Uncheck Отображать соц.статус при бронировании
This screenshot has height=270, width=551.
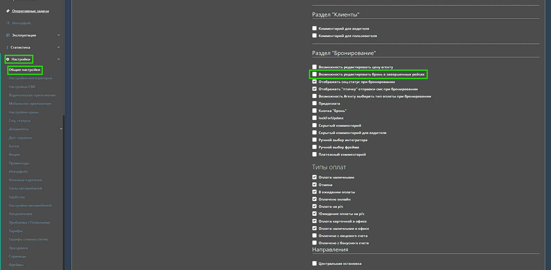pyautogui.click(x=314, y=82)
